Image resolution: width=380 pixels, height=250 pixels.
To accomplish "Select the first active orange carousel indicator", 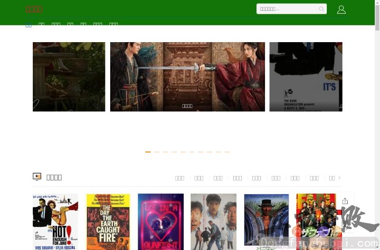I will coord(148,152).
